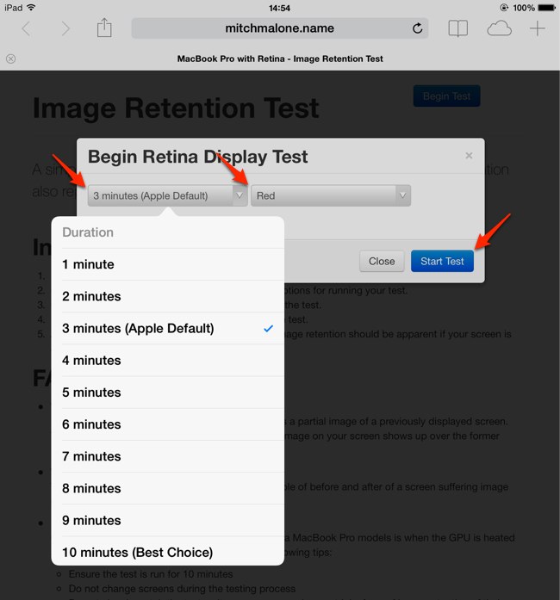Tap the 14:54 clock
Viewport: 560px width, 600px height.
tap(279, 8)
